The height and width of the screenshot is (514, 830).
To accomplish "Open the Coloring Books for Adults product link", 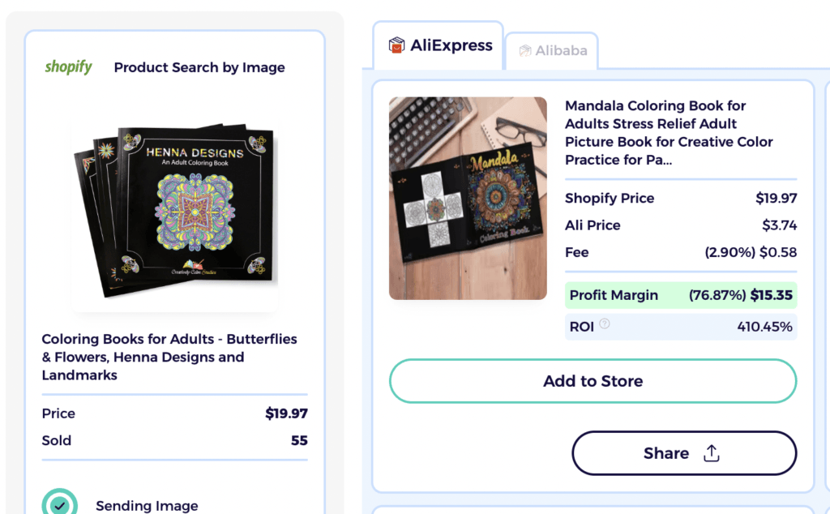I will (x=169, y=357).
